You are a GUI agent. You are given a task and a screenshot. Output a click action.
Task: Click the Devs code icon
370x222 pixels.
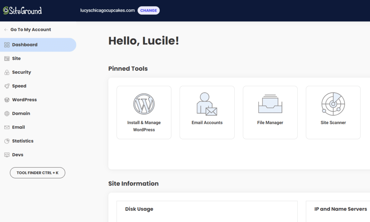click(x=7, y=155)
